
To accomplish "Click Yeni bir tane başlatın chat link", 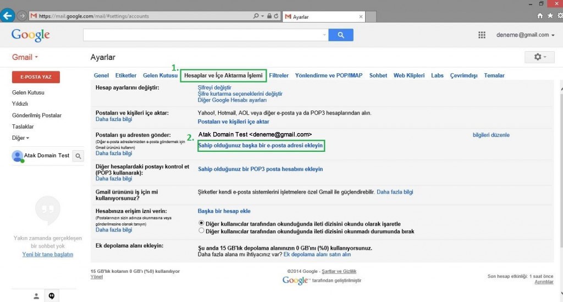I will pyautogui.click(x=48, y=254).
